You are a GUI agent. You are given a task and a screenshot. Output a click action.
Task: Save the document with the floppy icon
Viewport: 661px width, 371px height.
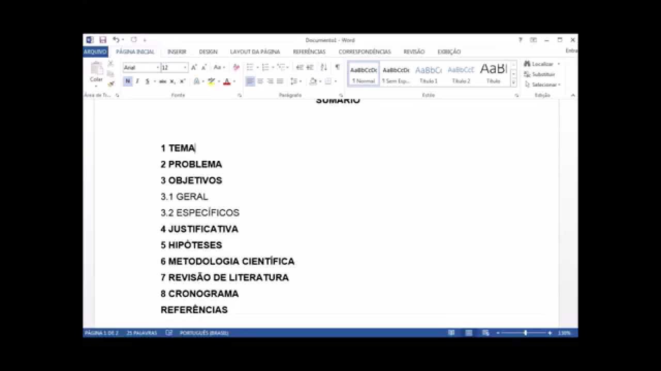[103, 40]
